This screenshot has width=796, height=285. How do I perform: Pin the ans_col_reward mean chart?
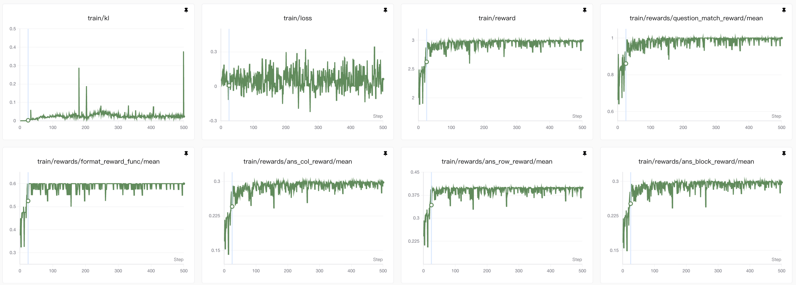(x=385, y=153)
